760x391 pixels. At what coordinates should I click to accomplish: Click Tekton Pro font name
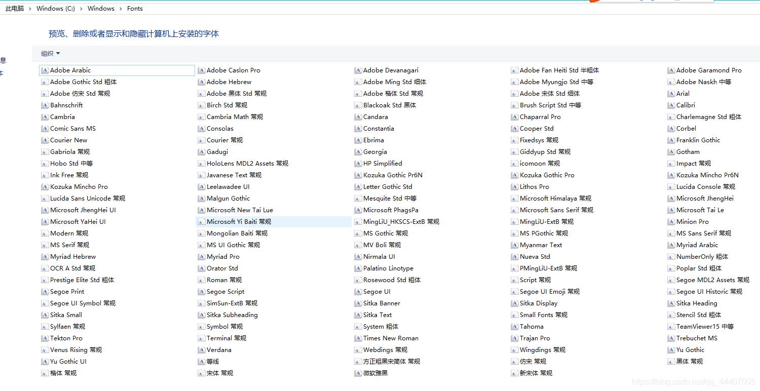tap(66, 338)
